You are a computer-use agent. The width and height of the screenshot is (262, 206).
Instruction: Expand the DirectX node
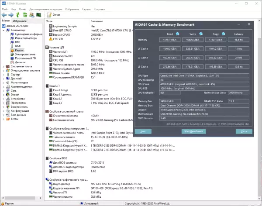3,95
